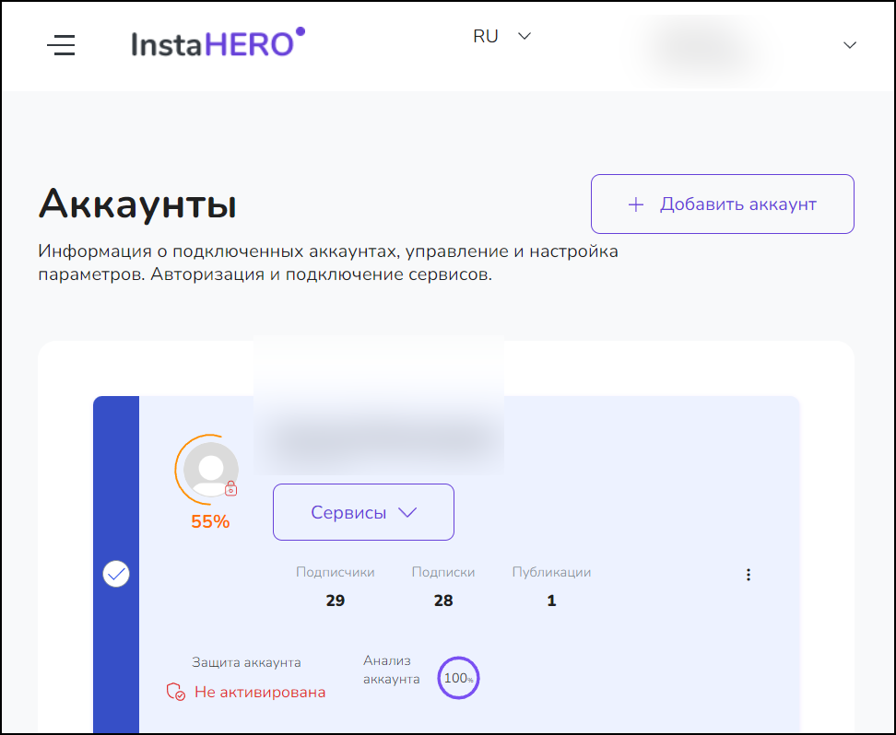Open the RU language dropdown
896x735 pixels.
(501, 36)
